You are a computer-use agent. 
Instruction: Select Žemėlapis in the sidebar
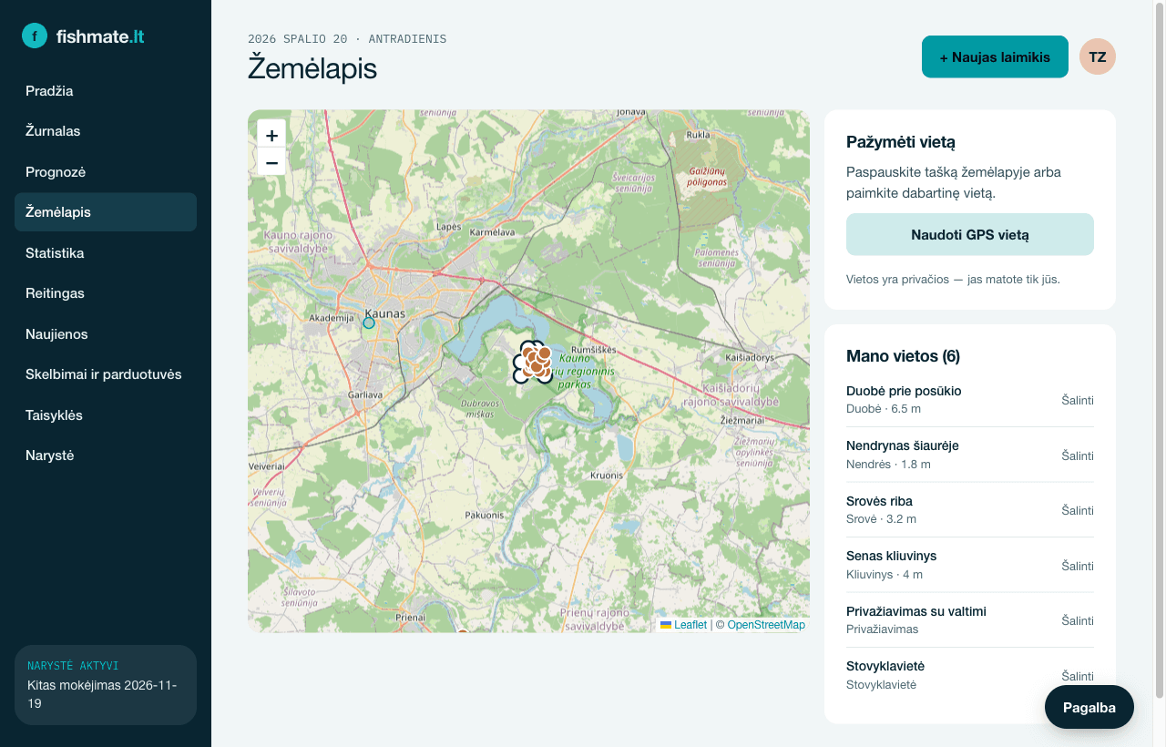click(x=106, y=212)
